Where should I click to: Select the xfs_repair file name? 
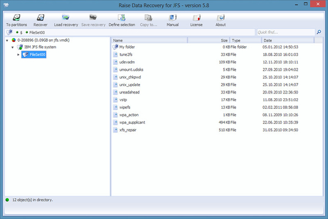(128, 130)
